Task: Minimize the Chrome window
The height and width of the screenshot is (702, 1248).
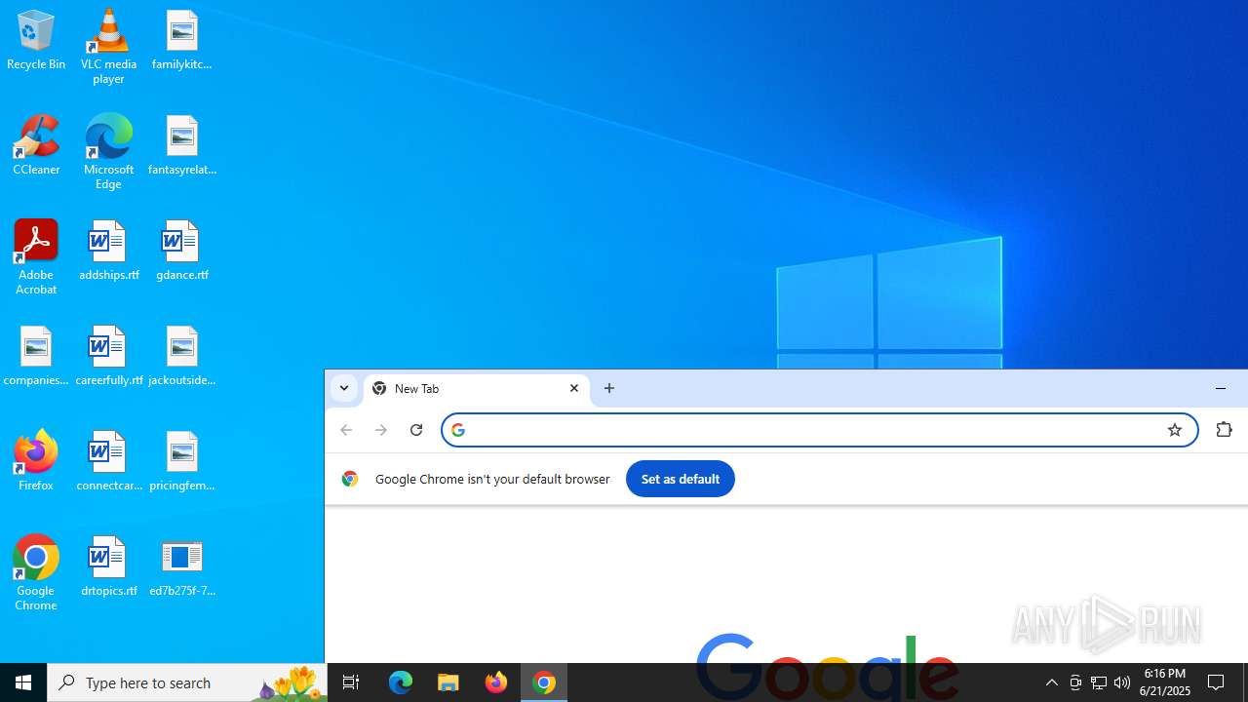Action: tap(1221, 388)
